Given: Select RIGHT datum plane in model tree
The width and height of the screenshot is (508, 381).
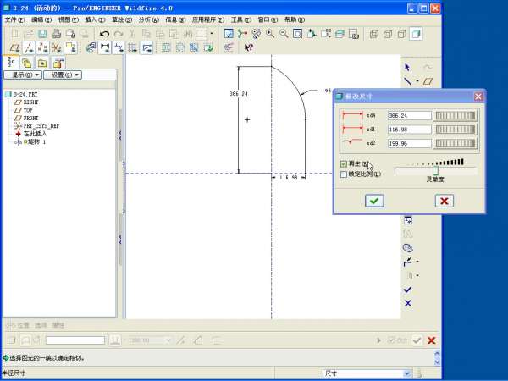Looking at the screenshot, I should click(x=30, y=102).
